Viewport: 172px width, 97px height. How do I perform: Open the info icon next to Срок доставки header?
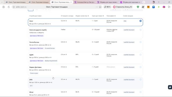click(103, 16)
